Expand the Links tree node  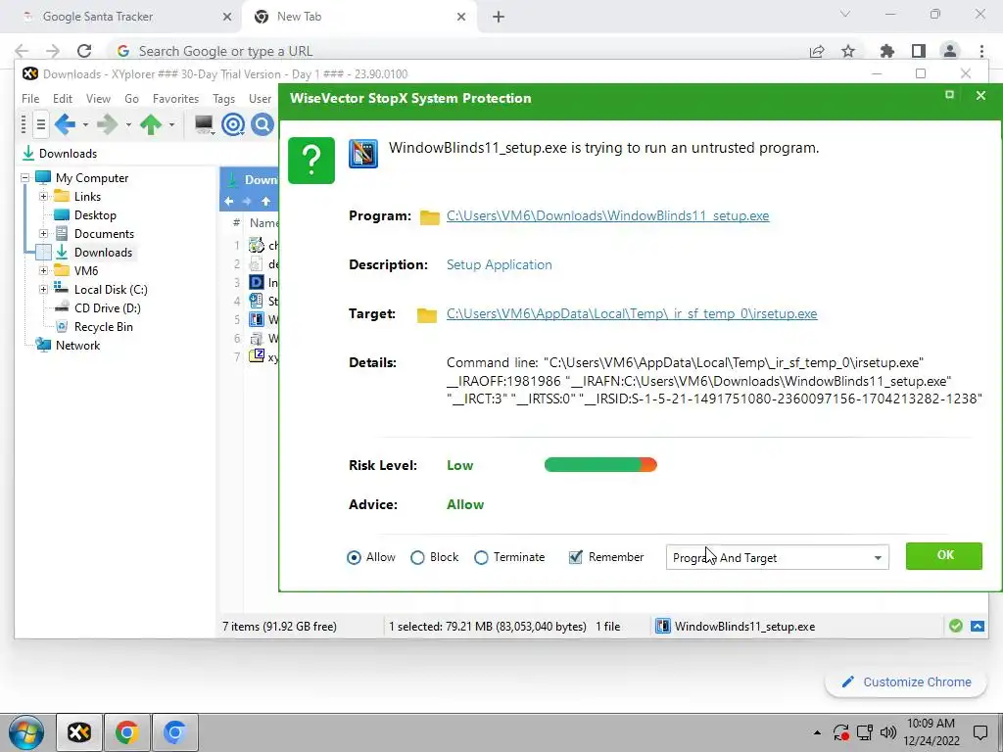tap(43, 196)
